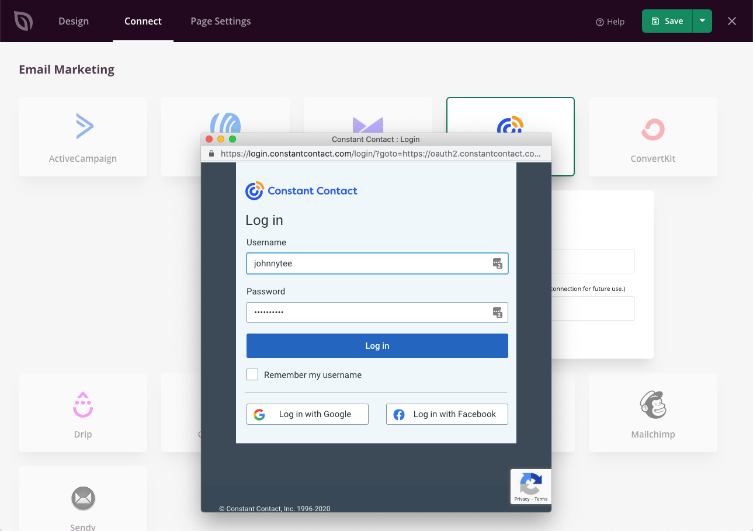Select the ActiveCampaign arrow icon
Viewport: 753px width, 531px height.
[x=84, y=126]
